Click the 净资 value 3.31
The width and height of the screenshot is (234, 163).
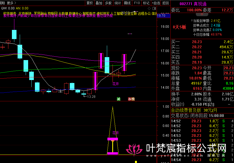point(198,99)
